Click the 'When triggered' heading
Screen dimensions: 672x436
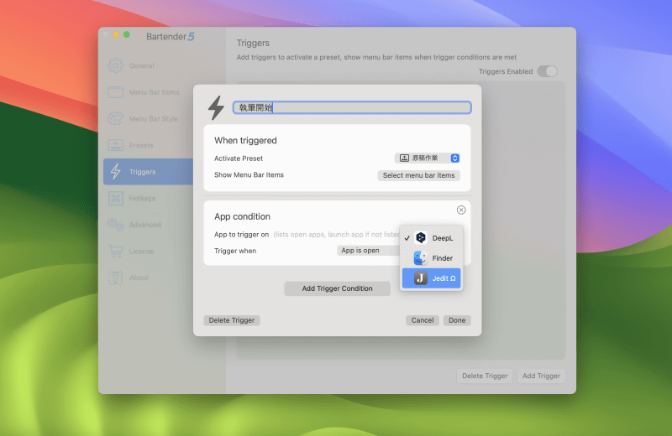(245, 140)
